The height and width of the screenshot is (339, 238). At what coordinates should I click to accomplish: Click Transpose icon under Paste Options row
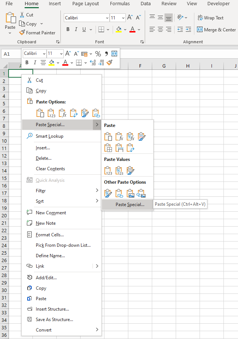point(73,113)
